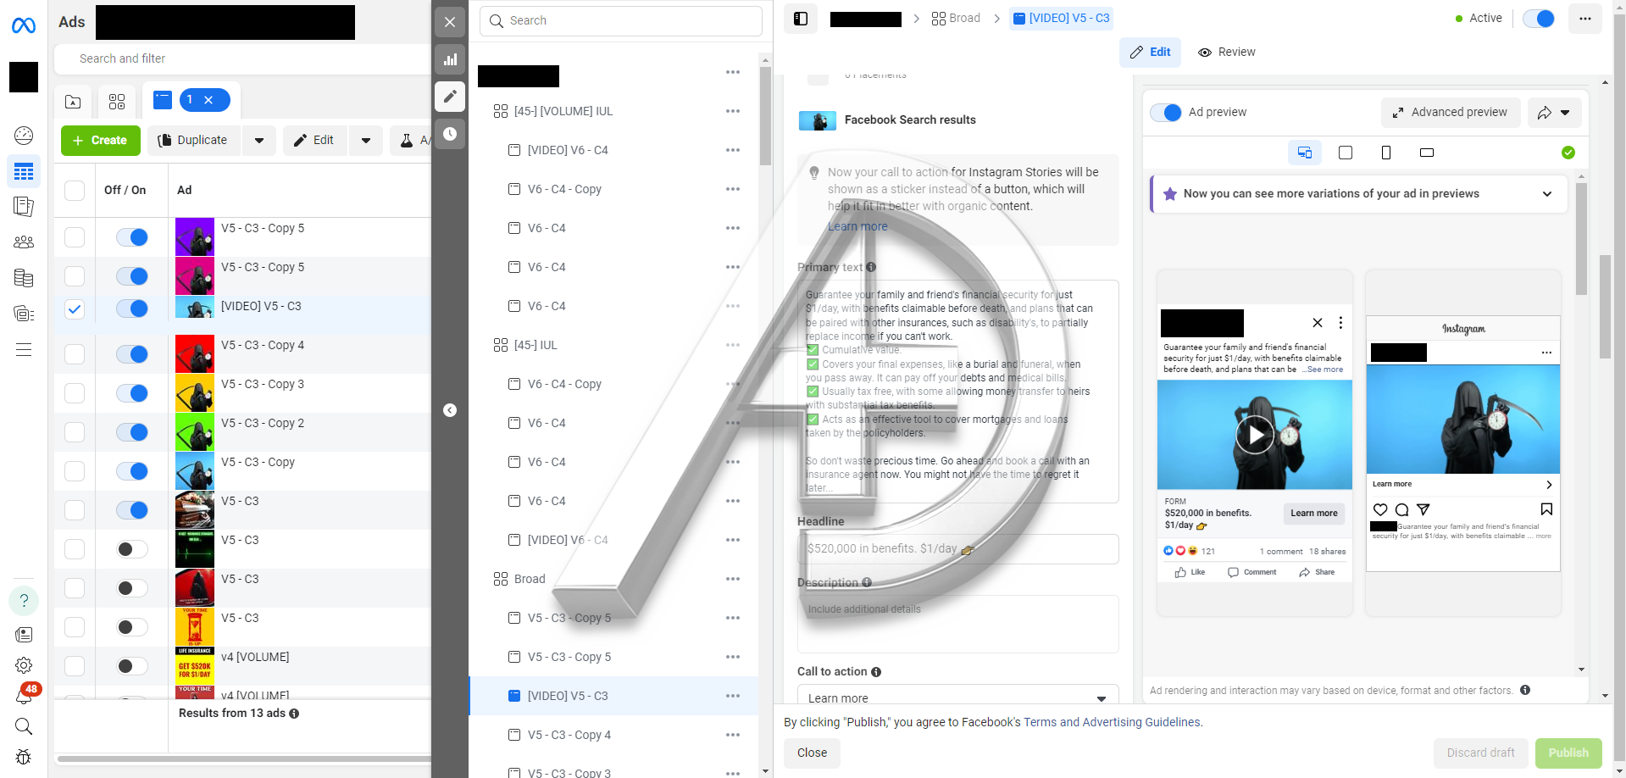Click the share preview arrow icon
This screenshot has width=1626, height=778.
click(x=1545, y=113)
